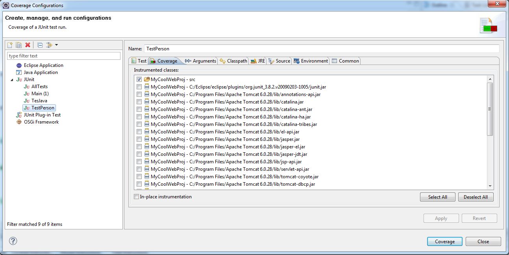Click the Select All button

click(x=437, y=197)
